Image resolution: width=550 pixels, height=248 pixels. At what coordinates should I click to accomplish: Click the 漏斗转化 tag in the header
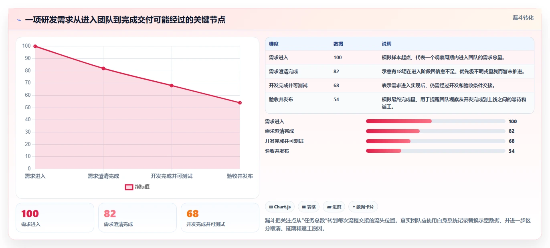523,18
